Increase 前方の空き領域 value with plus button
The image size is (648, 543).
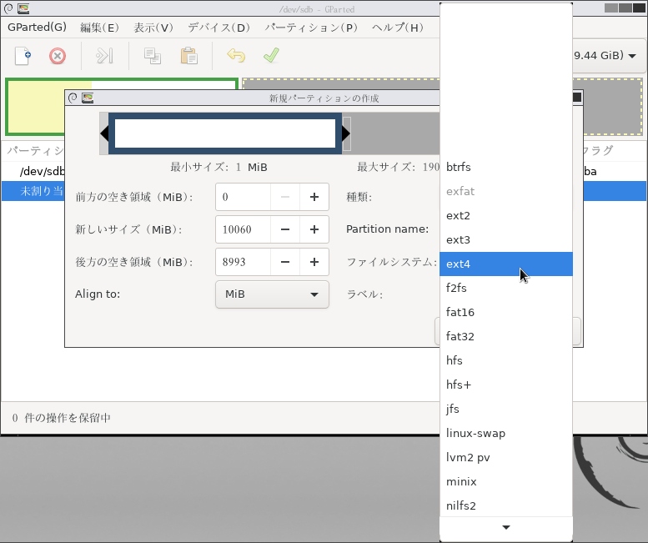(x=314, y=197)
